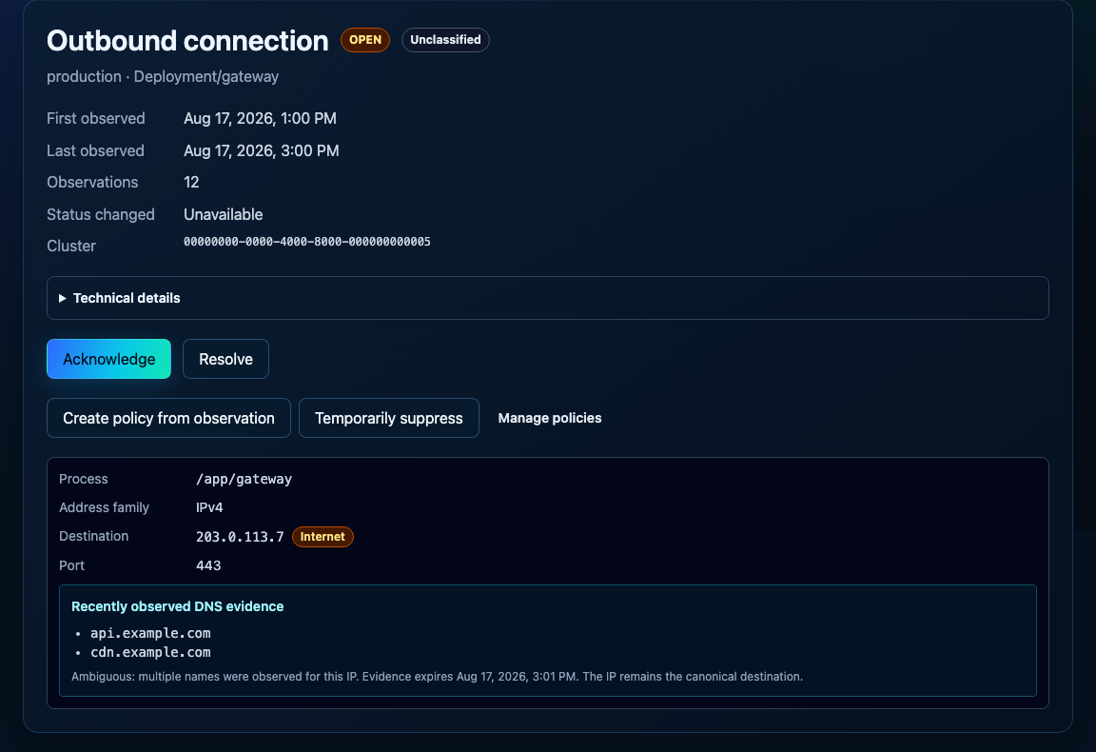Click the OPEN status badge
1096x752 pixels.
tap(365, 40)
